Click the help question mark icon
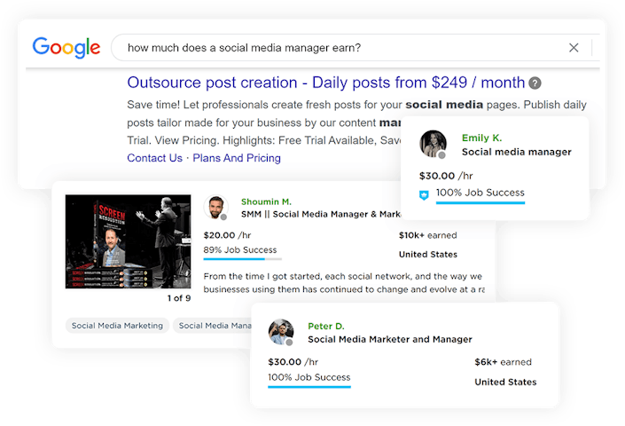Image resolution: width=625 pixels, height=426 pixels. 535,83
